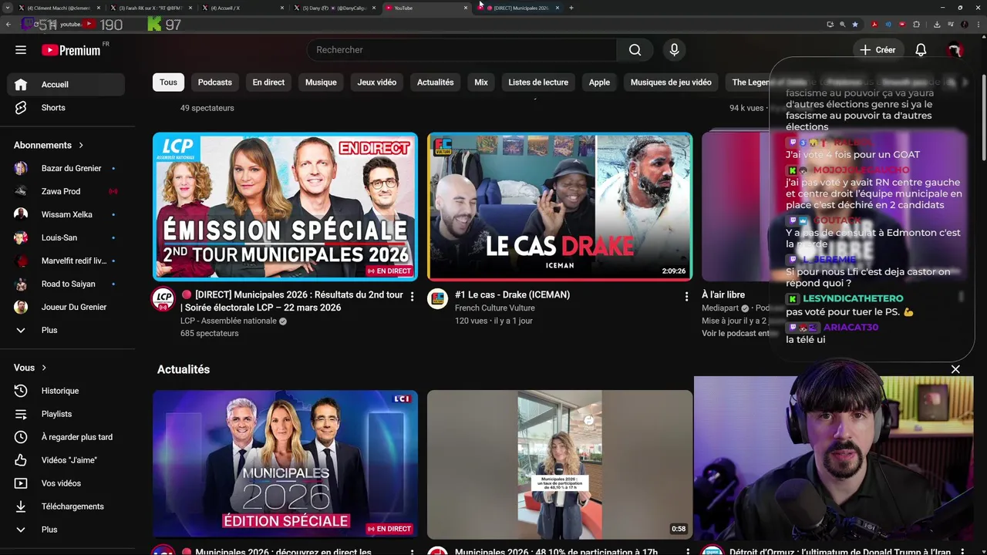The height and width of the screenshot is (555, 987).
Task: Open the new tab plus button
Action: coord(571,8)
